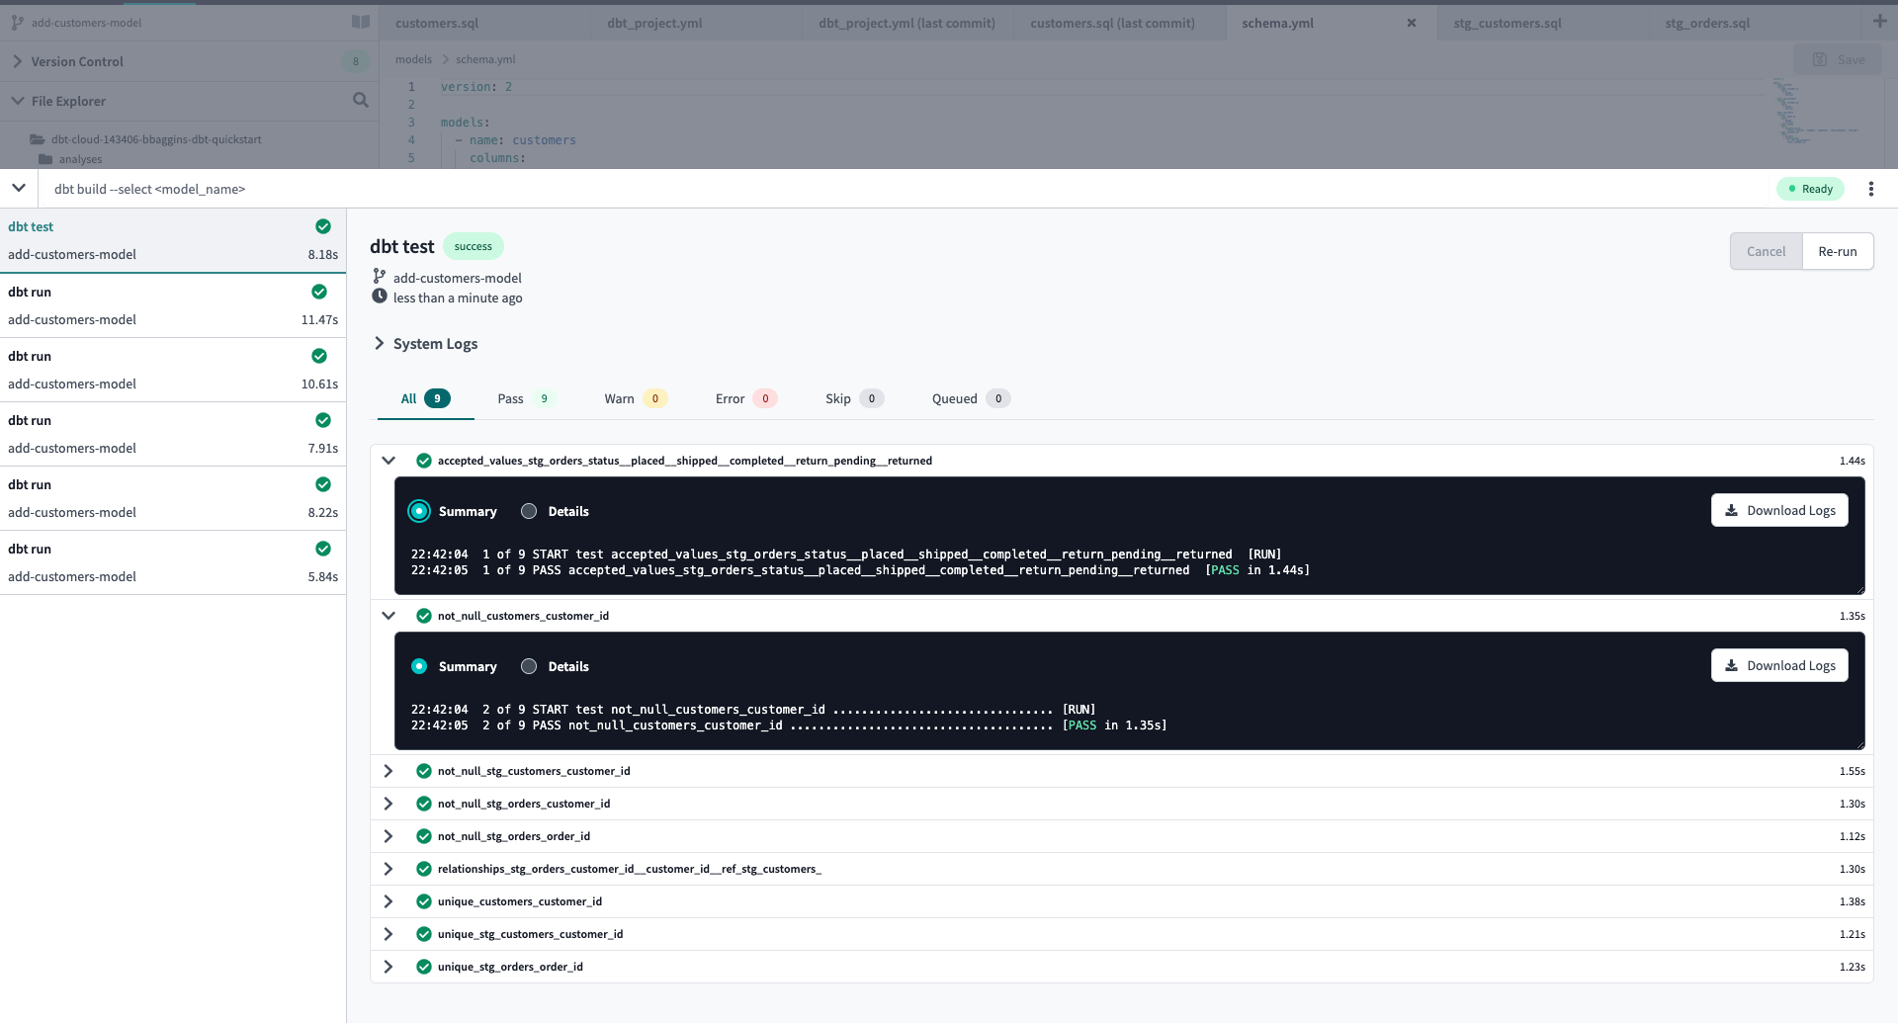The width and height of the screenshot is (1898, 1023).
Task: Collapse the File Explorer section
Action: (18, 101)
